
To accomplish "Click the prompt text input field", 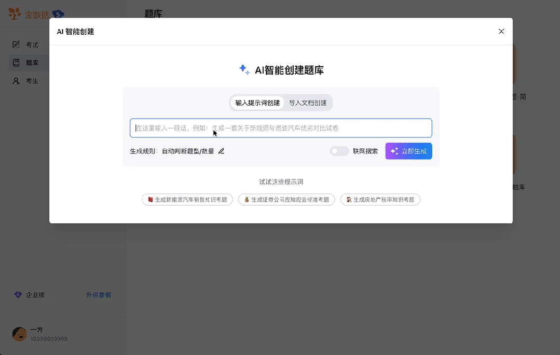I will pos(280,128).
